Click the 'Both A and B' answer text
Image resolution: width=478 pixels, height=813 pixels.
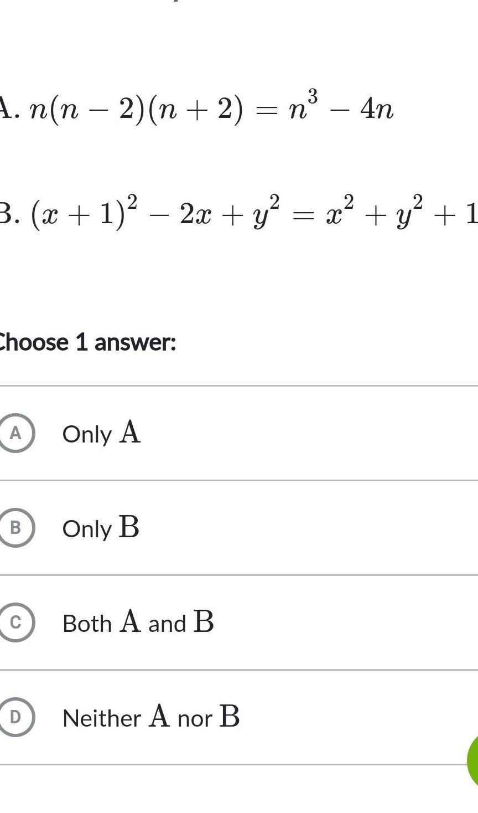click(138, 622)
